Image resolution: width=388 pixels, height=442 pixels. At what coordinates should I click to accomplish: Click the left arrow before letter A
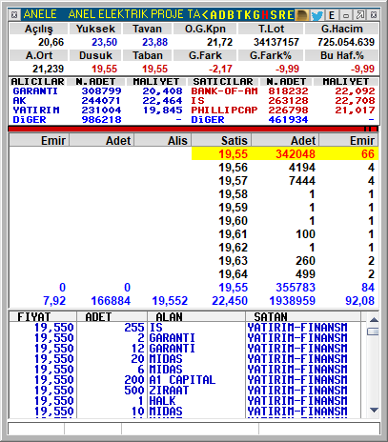pos(205,14)
